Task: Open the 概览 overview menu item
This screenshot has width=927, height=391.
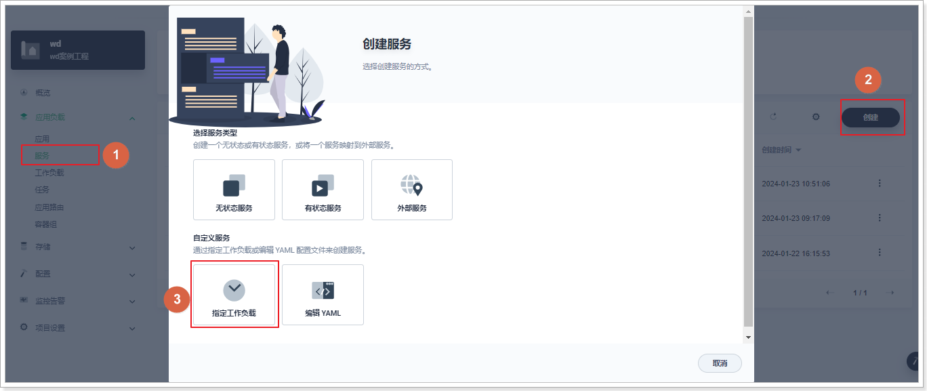Action: 43,93
